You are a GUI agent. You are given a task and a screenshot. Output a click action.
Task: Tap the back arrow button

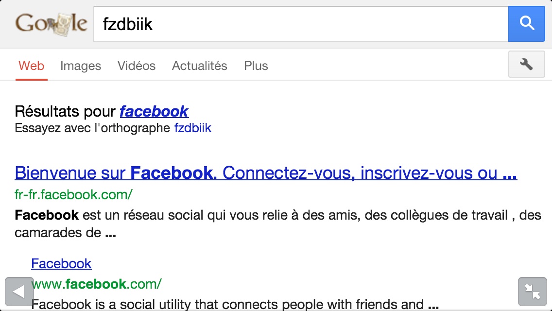19,292
